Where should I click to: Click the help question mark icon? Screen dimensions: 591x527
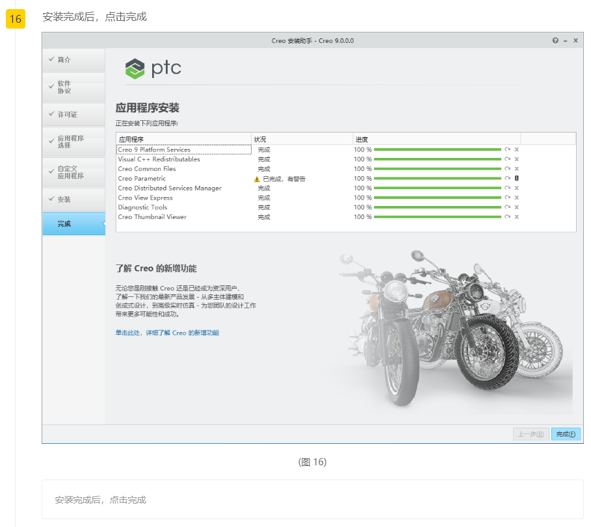point(555,41)
